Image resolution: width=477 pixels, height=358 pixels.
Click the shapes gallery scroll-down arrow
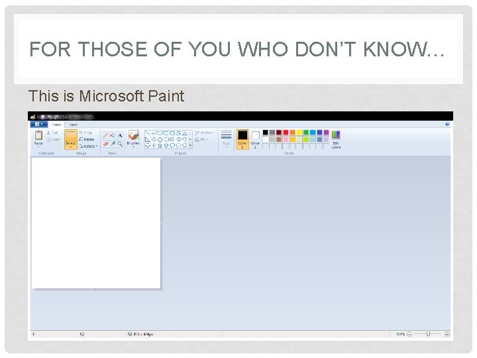pos(190,139)
